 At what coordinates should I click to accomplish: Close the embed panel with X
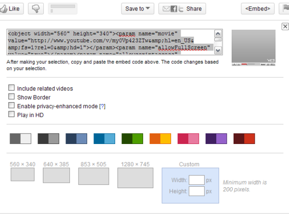click(285, 27)
